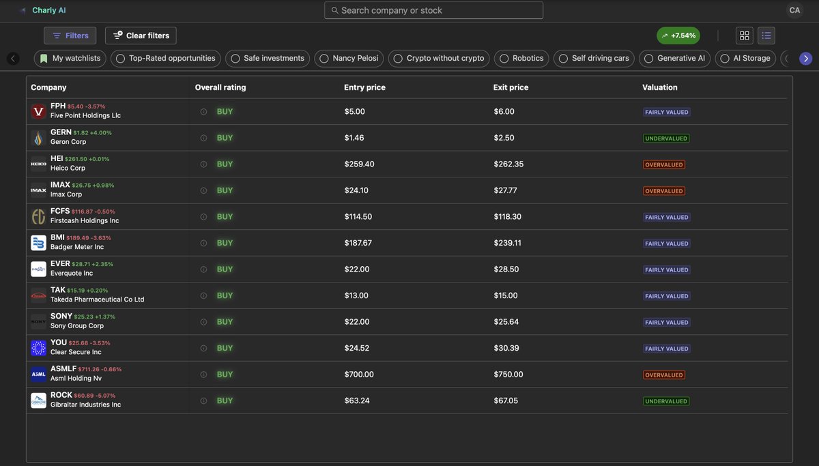Select Nancy Pelosi watchlist chip
819x466 pixels.
point(349,58)
